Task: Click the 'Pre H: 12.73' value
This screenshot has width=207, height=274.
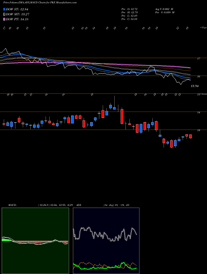Action: pos(130,12)
